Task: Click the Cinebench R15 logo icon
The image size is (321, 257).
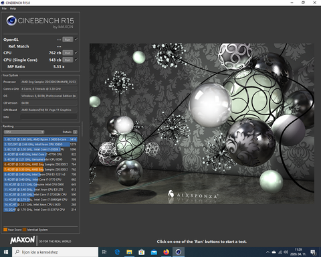Action: pyautogui.click(x=11, y=21)
